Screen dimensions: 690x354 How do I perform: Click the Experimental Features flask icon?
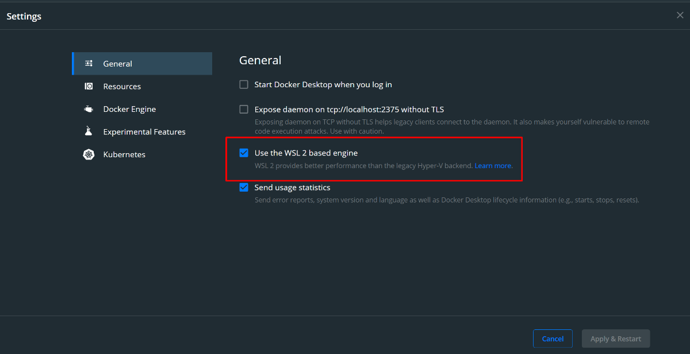[x=89, y=131]
